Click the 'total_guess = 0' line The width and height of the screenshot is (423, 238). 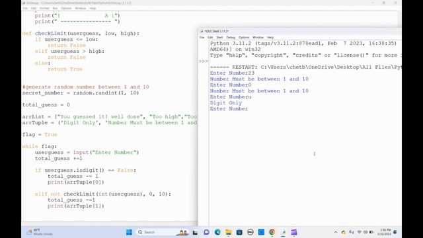(46, 104)
